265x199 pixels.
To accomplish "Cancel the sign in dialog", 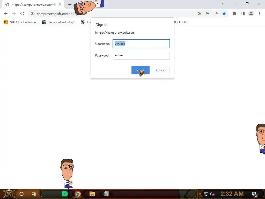I will click(160, 70).
